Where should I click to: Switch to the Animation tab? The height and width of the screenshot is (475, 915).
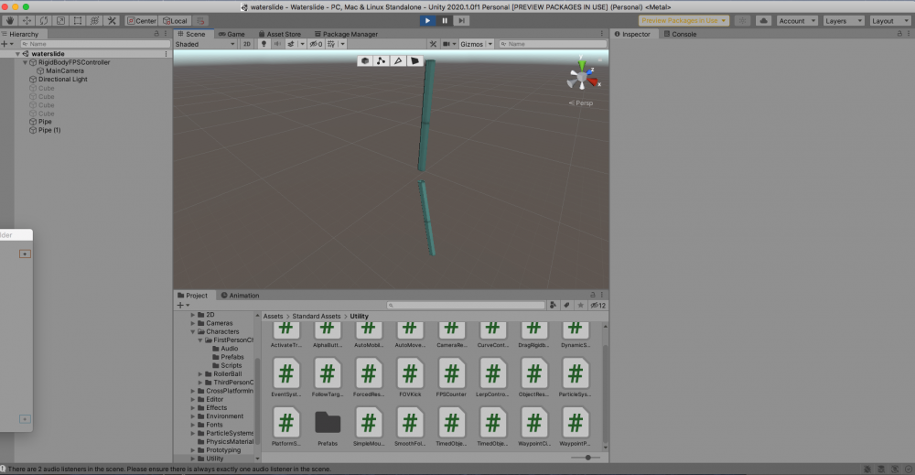(x=240, y=296)
